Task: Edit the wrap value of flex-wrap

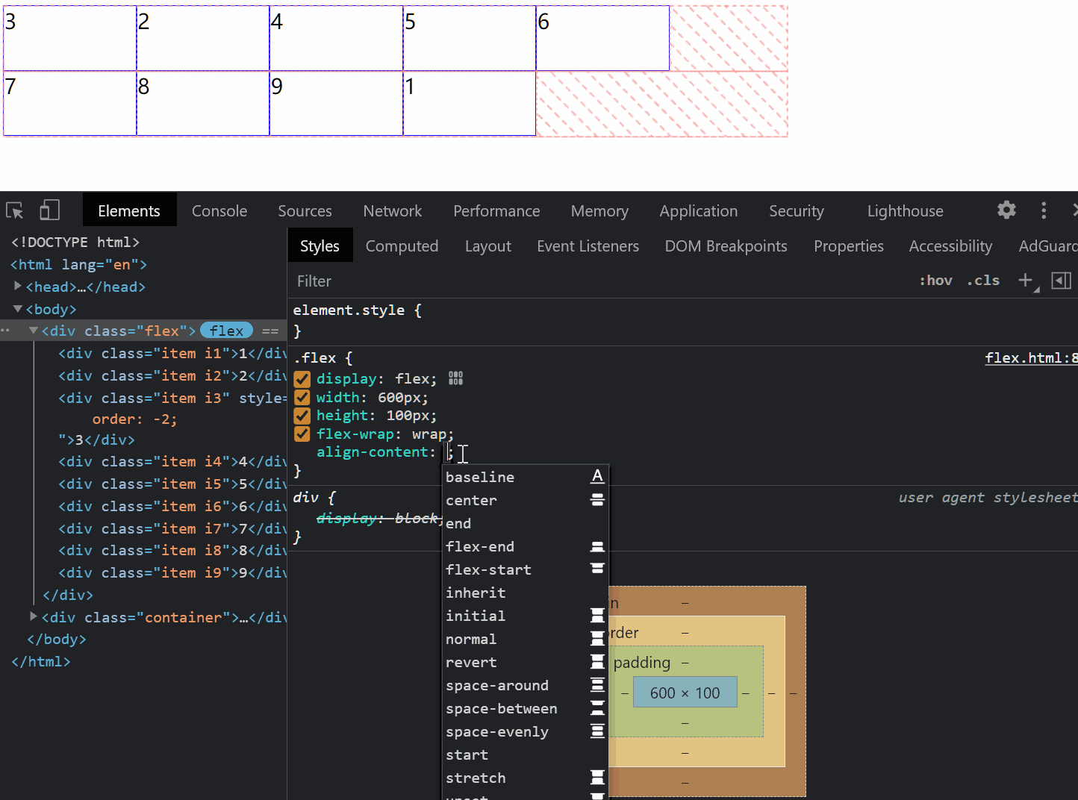Action: [x=431, y=434]
